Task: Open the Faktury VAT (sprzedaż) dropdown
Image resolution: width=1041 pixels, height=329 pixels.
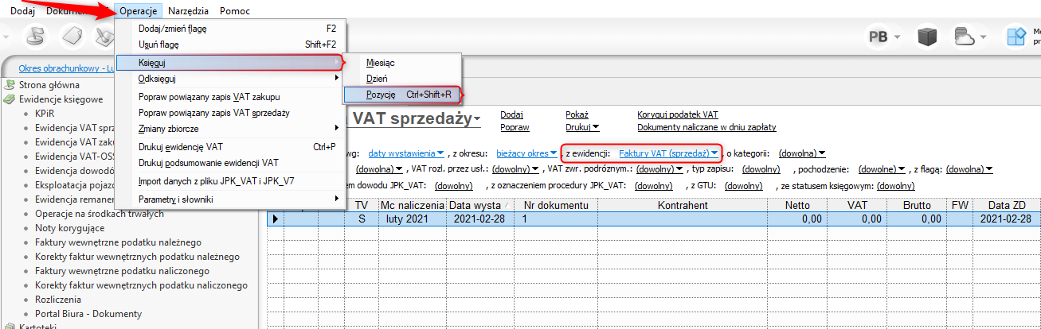Action: 669,152
